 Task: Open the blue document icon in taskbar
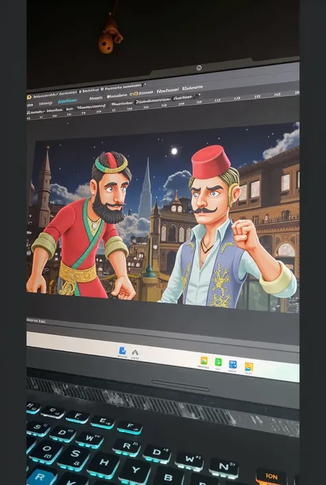(122, 350)
